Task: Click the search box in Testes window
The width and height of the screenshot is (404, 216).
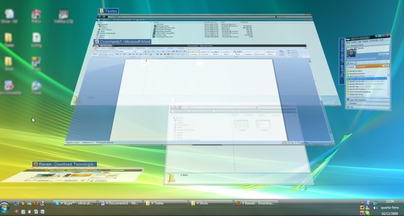Action: tap(294, 17)
